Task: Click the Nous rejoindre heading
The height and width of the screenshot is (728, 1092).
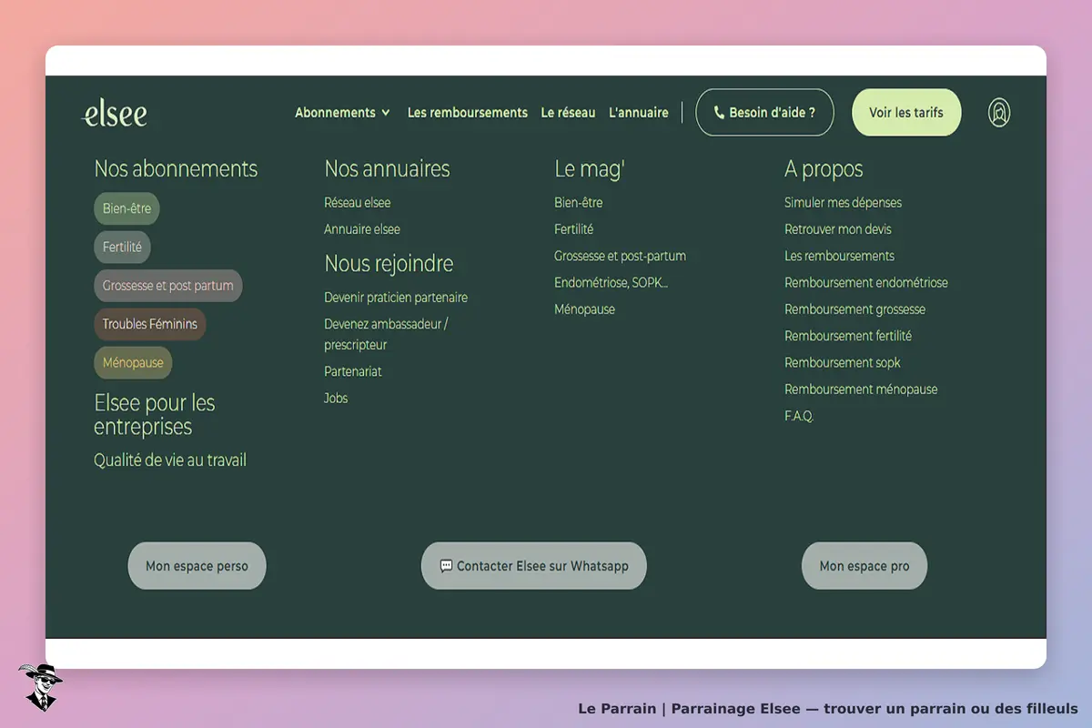Action: tap(389, 263)
